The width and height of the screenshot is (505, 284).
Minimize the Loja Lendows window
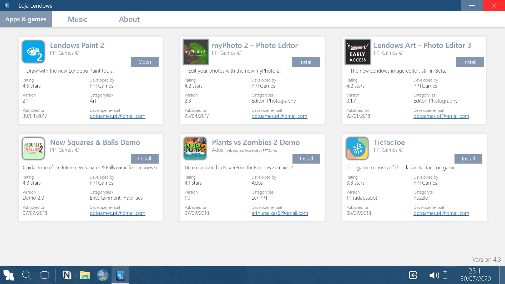click(x=472, y=6)
